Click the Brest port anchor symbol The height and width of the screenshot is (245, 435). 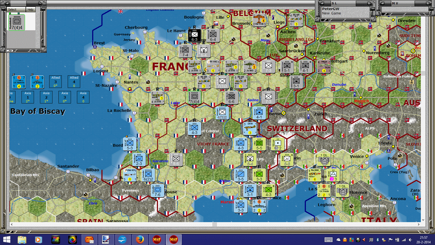(95, 47)
